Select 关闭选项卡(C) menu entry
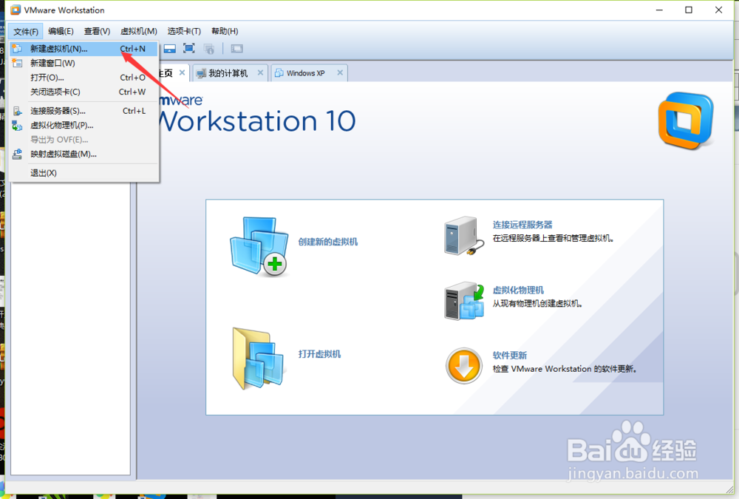Image resolution: width=739 pixels, height=499 pixels. click(x=84, y=92)
